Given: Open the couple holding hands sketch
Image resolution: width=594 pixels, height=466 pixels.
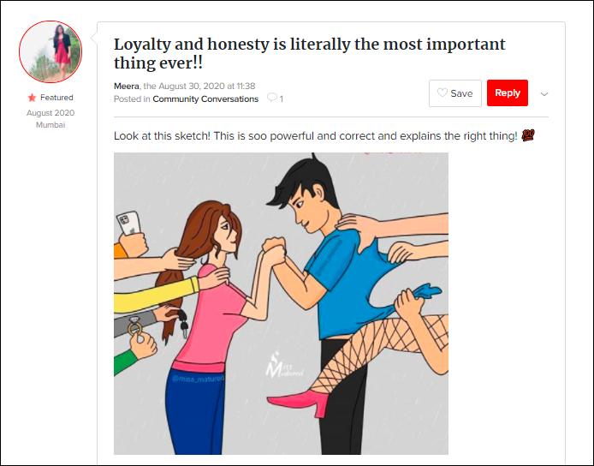Looking at the screenshot, I should [x=281, y=303].
